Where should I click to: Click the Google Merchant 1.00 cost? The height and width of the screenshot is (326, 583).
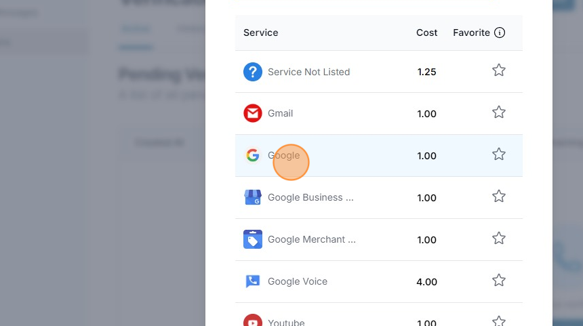tap(426, 240)
